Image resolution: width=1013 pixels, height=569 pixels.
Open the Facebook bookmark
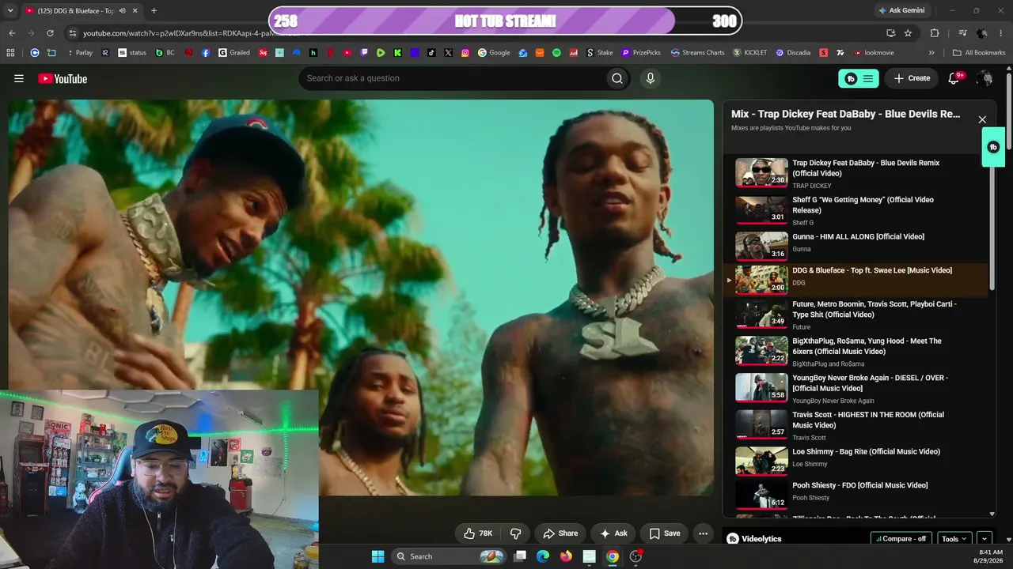click(206, 53)
